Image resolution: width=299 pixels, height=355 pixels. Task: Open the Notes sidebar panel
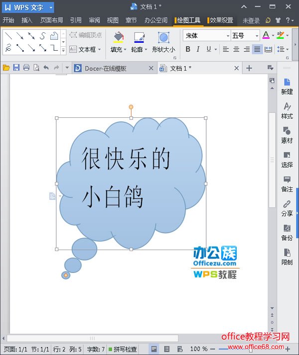click(x=287, y=184)
